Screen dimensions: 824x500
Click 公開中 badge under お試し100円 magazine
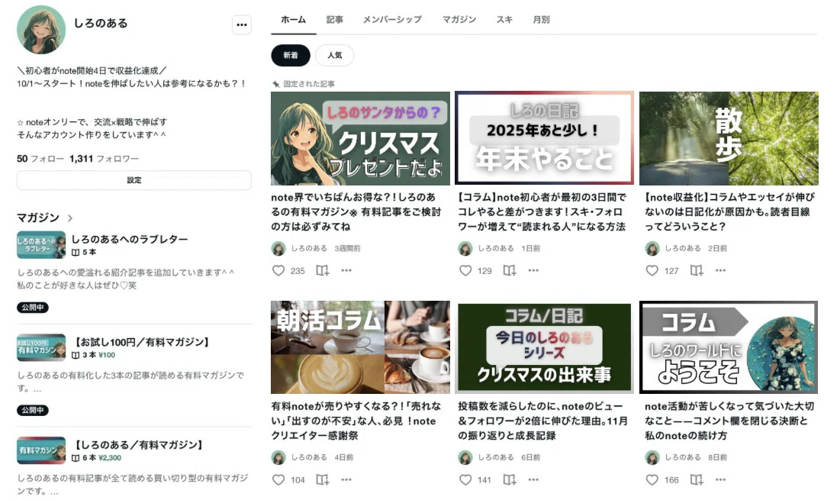pos(33,410)
